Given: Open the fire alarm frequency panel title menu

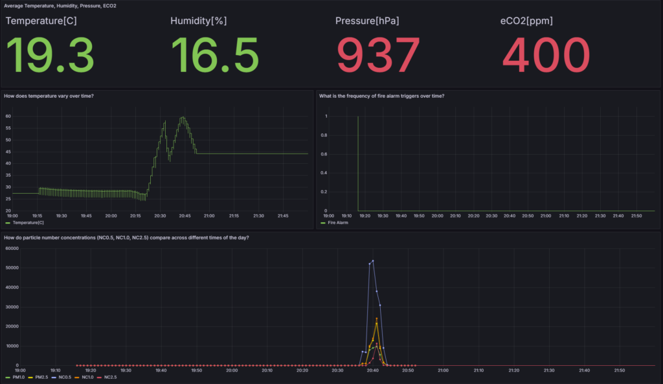Looking at the screenshot, I should point(381,96).
